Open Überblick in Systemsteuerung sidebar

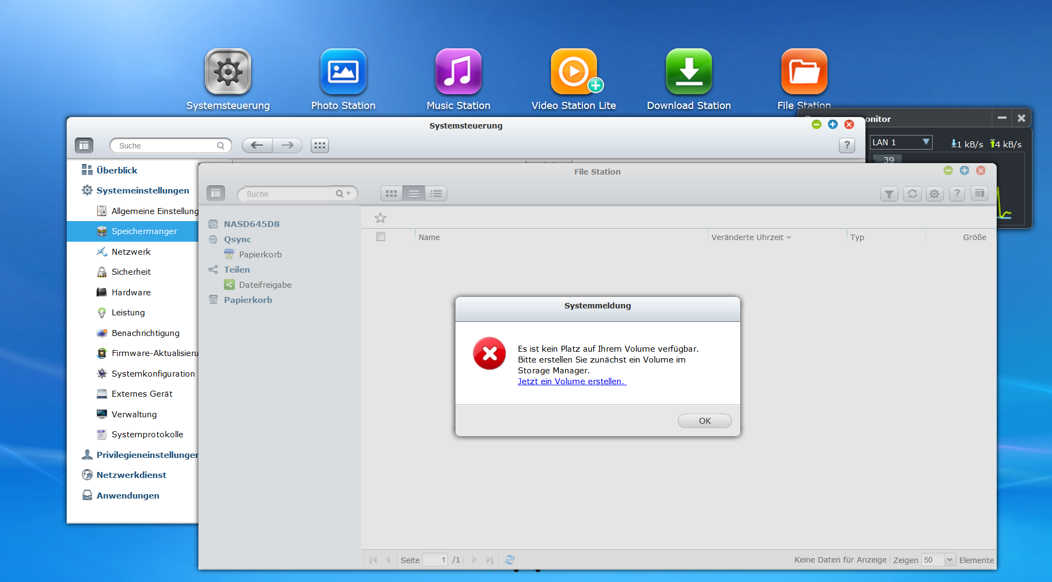point(117,170)
